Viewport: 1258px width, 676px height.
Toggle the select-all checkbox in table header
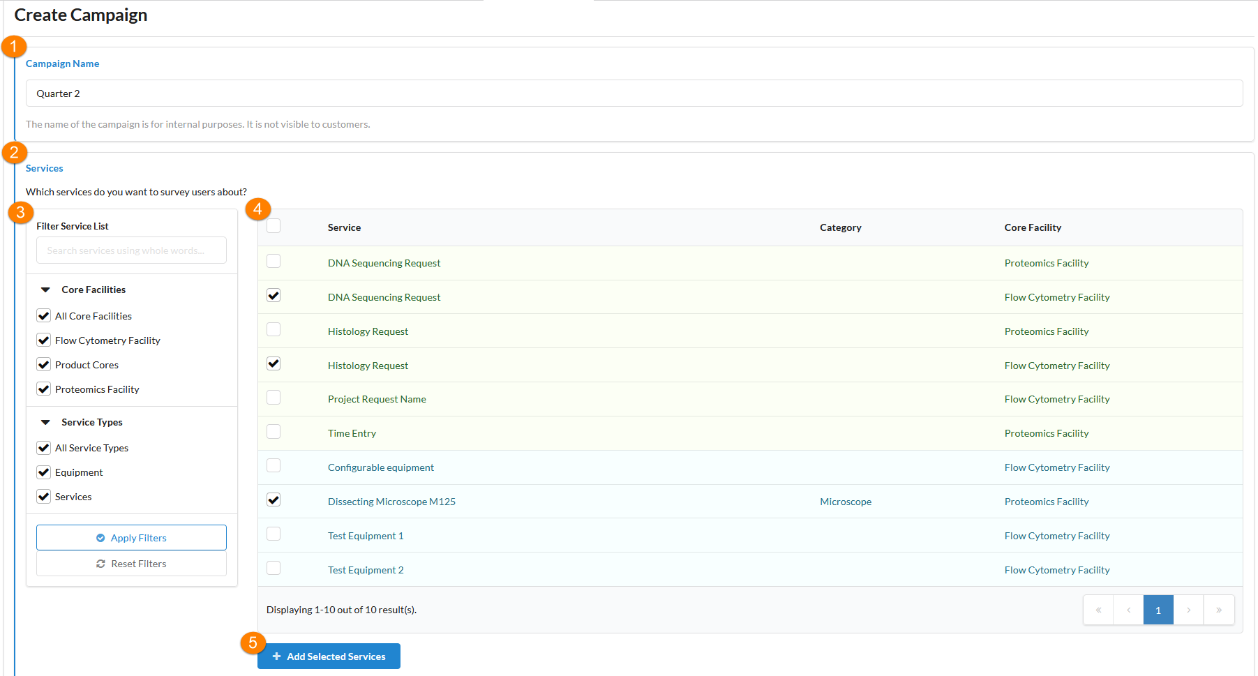274,225
